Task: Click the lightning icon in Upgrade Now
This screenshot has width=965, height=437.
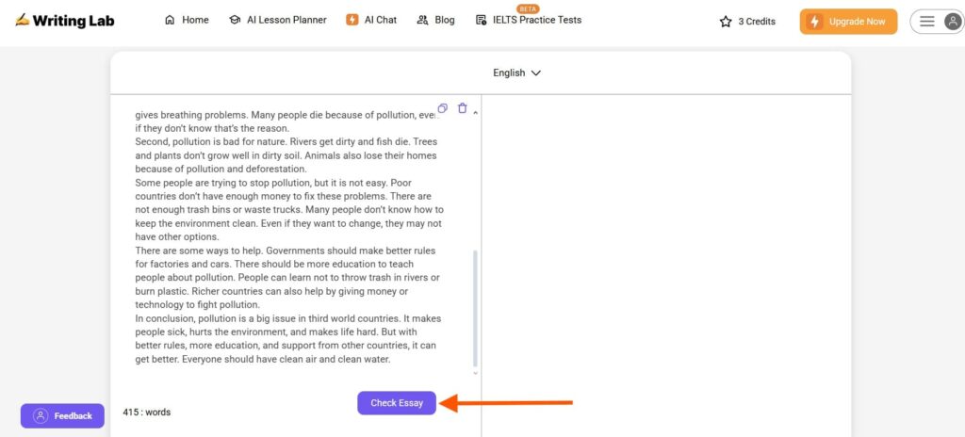Action: [x=815, y=22]
